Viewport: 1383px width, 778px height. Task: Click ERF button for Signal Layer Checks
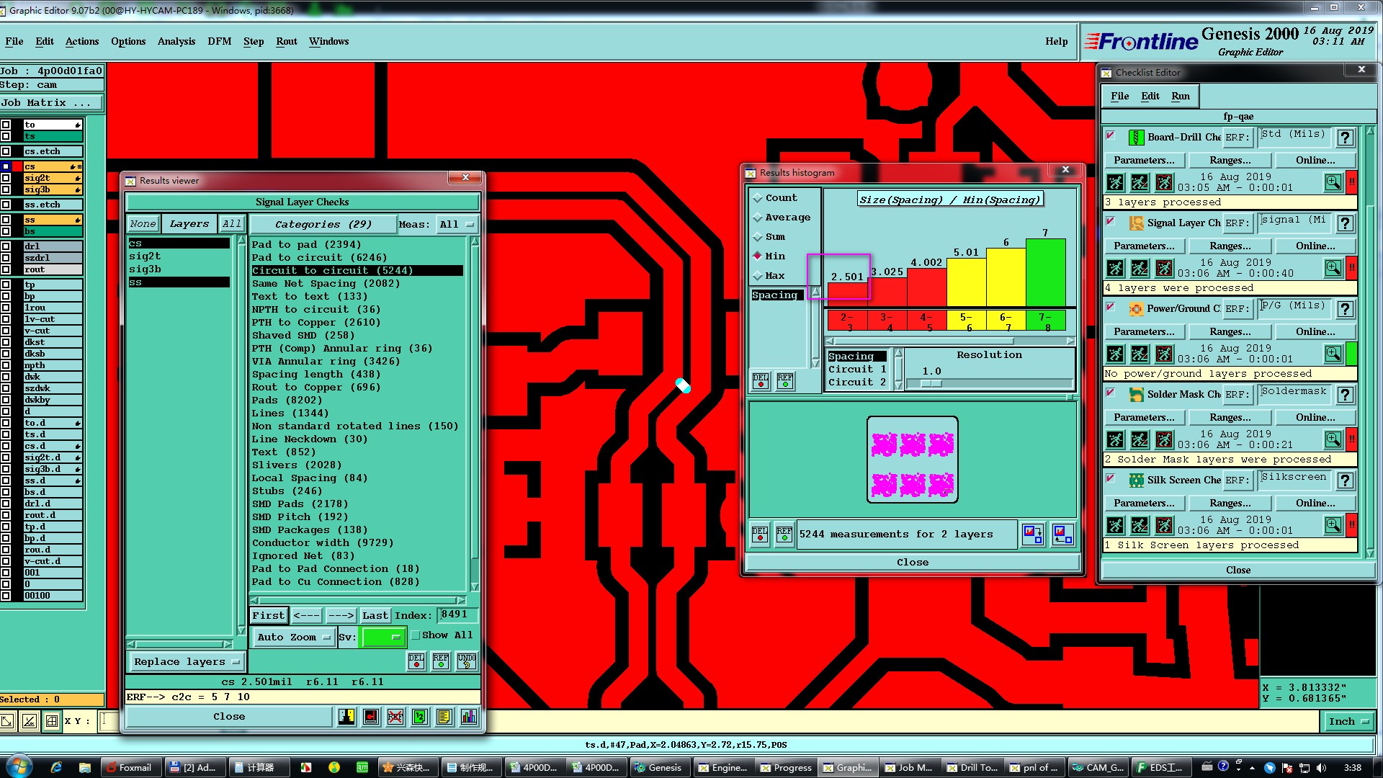pos(1237,223)
